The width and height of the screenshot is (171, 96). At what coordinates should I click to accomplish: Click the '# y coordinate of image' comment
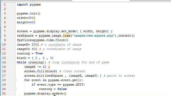[60, 49]
